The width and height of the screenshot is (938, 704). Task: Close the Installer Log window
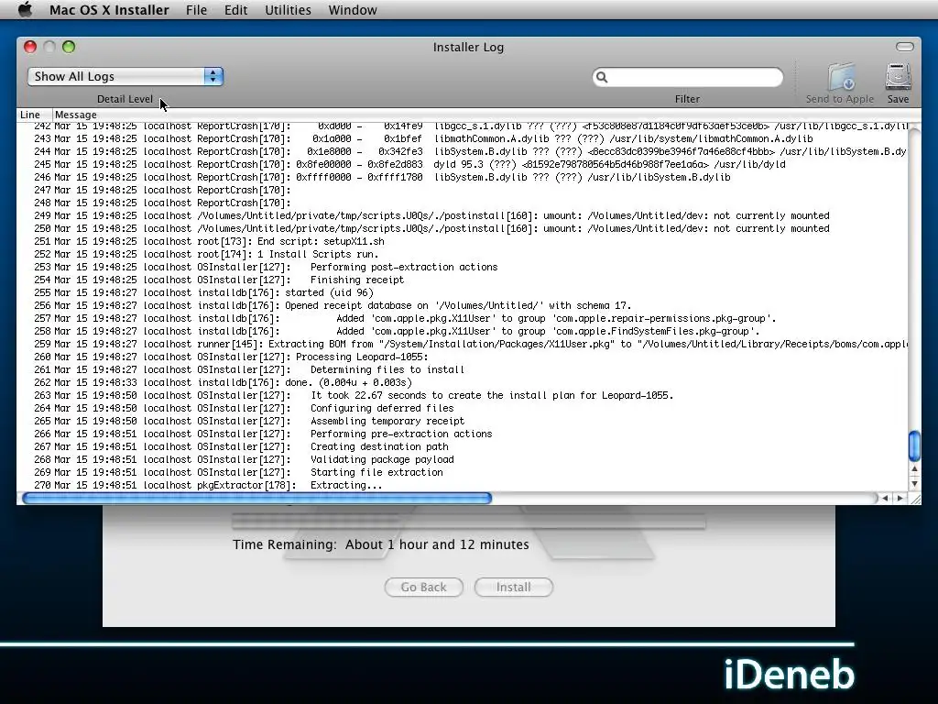tap(30, 47)
